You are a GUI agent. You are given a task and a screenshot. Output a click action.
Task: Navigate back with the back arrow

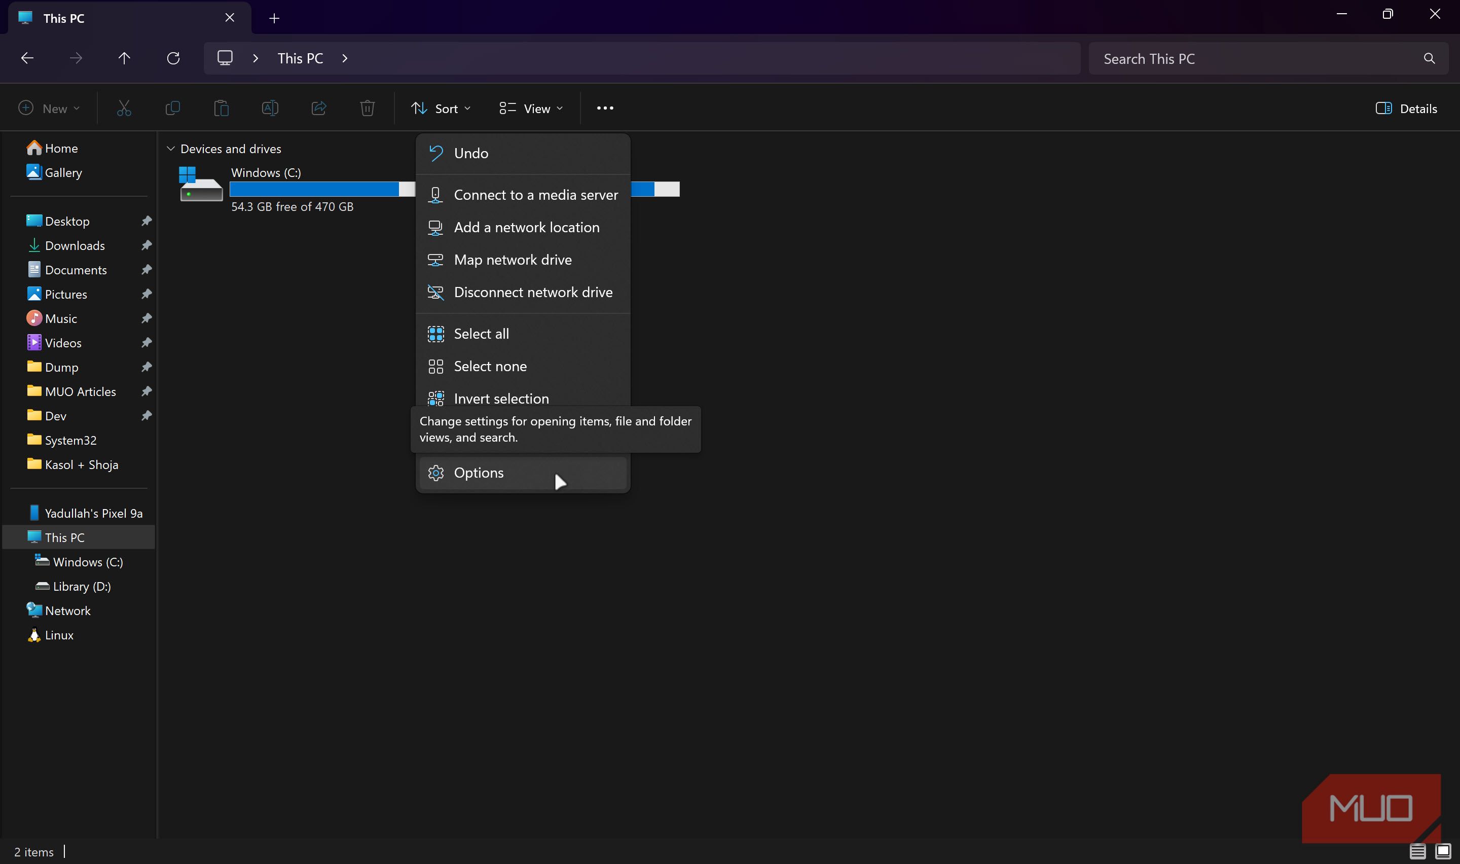27,58
